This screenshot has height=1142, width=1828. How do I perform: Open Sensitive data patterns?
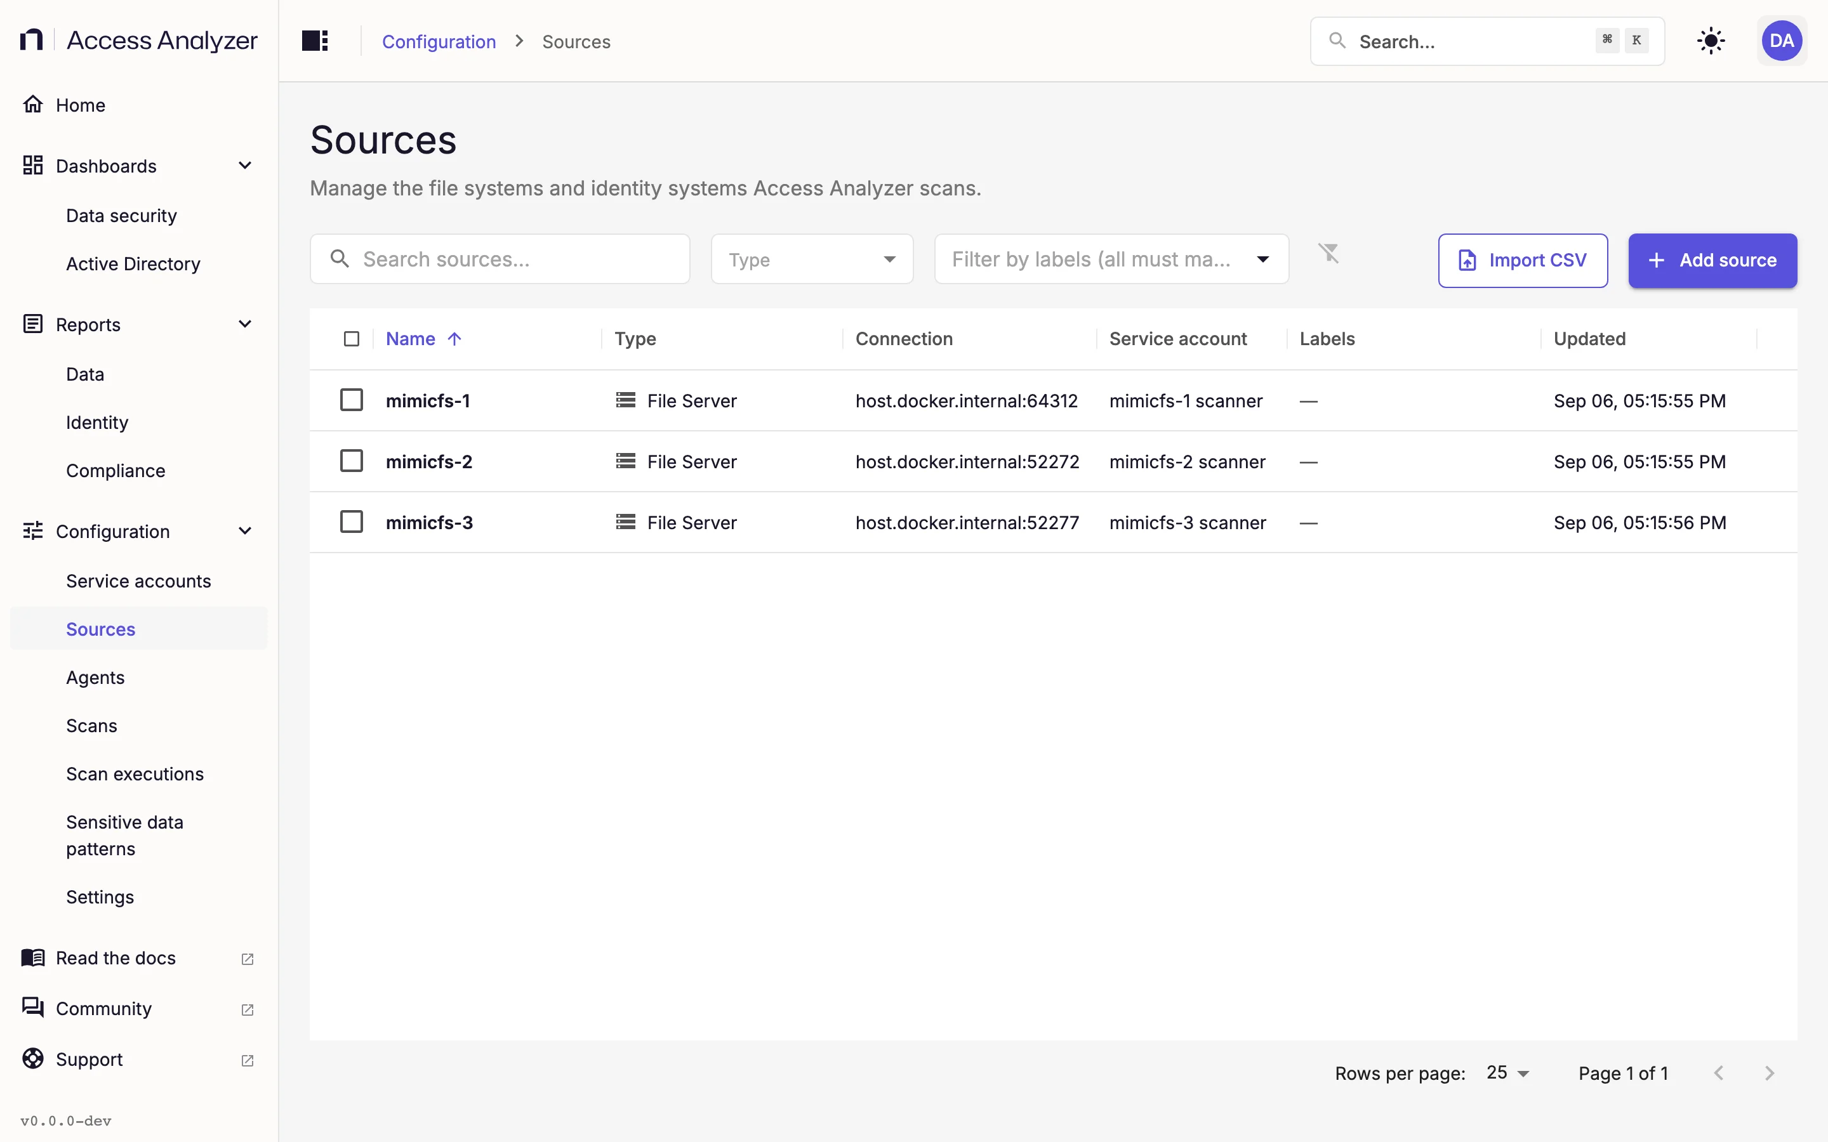click(124, 836)
